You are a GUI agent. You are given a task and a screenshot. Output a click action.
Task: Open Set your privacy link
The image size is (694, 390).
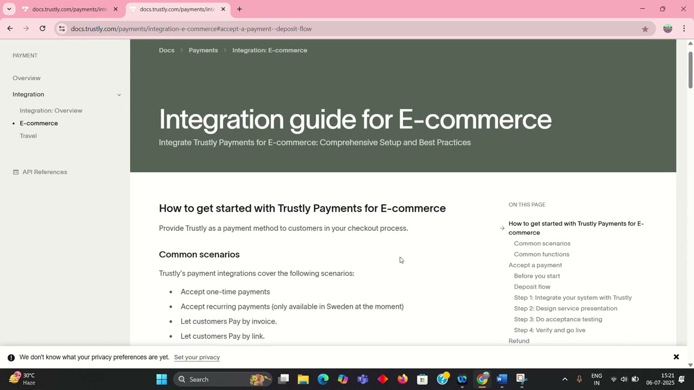click(x=197, y=357)
